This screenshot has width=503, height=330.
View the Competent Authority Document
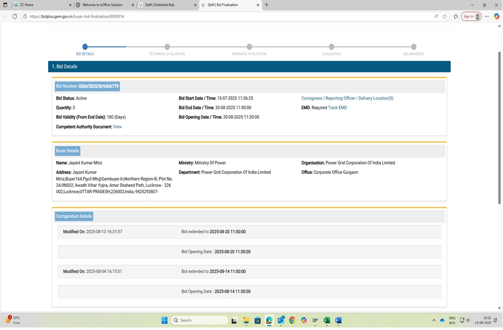pos(117,127)
